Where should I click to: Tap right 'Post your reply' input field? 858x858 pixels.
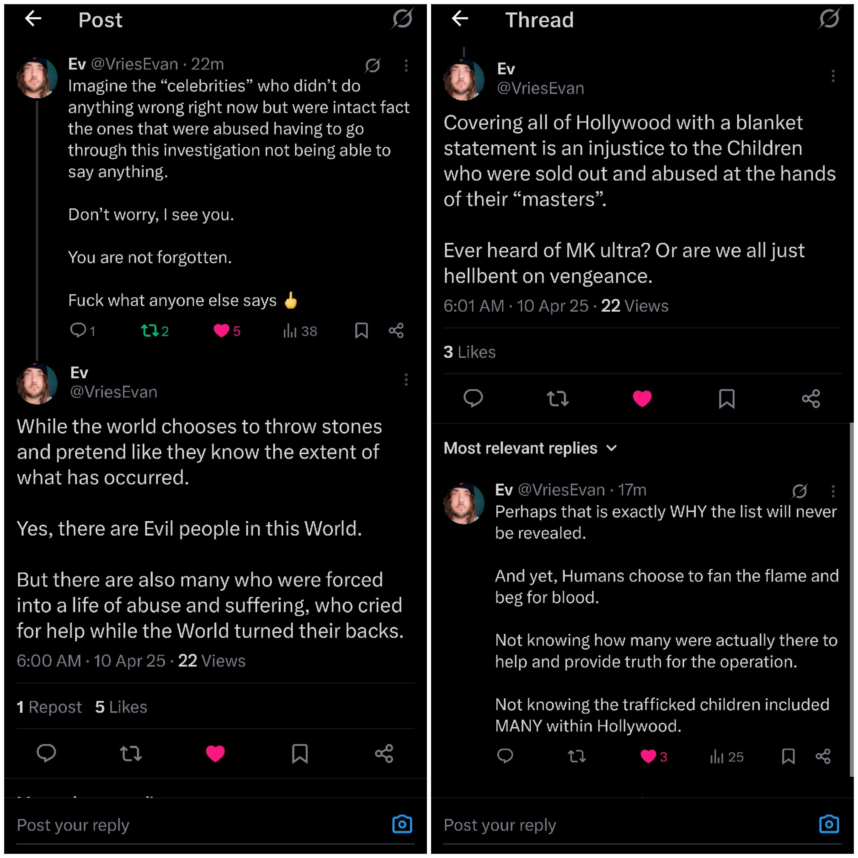coord(622,825)
